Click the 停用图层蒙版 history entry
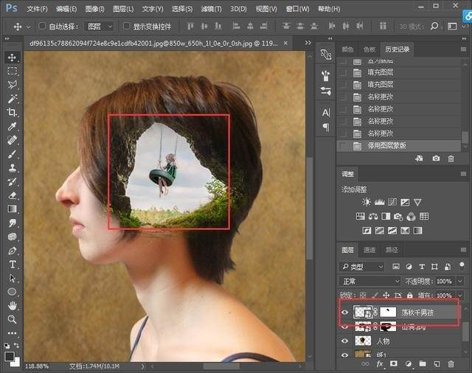 pos(387,145)
